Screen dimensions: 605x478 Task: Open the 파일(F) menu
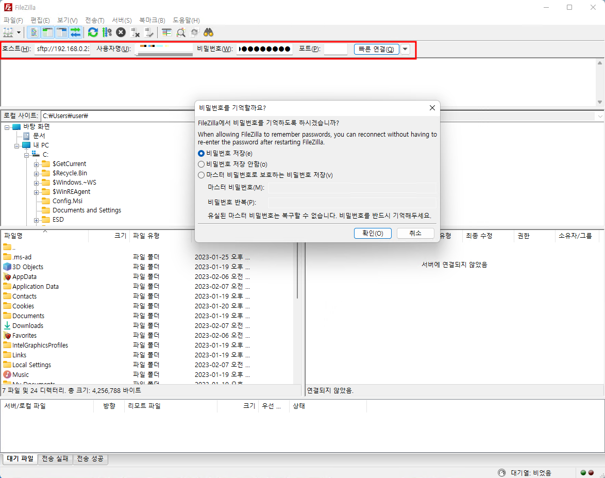point(13,20)
